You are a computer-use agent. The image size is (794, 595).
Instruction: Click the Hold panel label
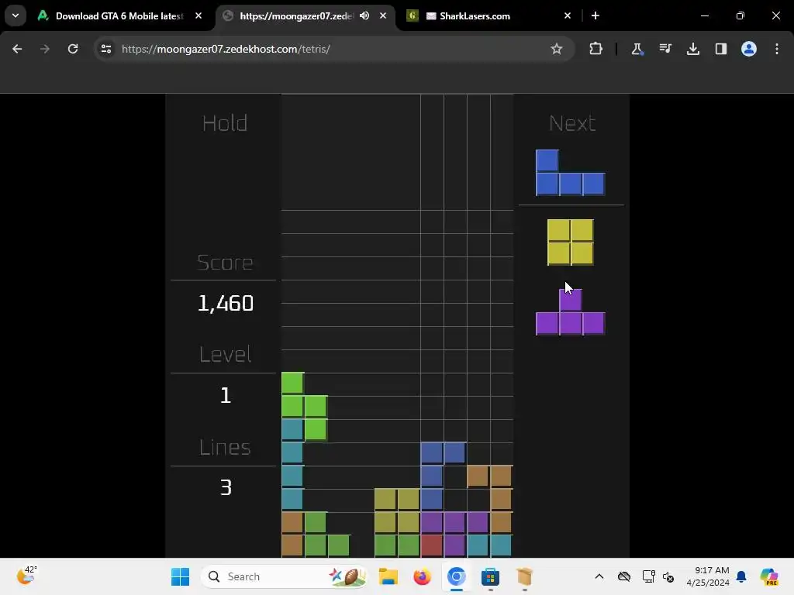(225, 123)
